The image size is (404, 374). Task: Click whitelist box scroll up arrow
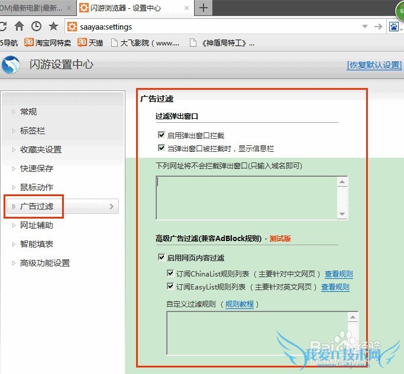(x=342, y=182)
